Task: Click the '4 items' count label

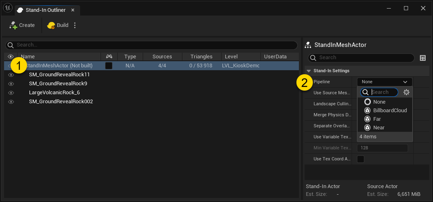Action: [368, 137]
